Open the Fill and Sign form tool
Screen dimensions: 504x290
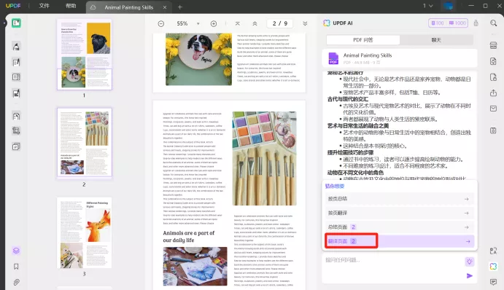point(16,93)
